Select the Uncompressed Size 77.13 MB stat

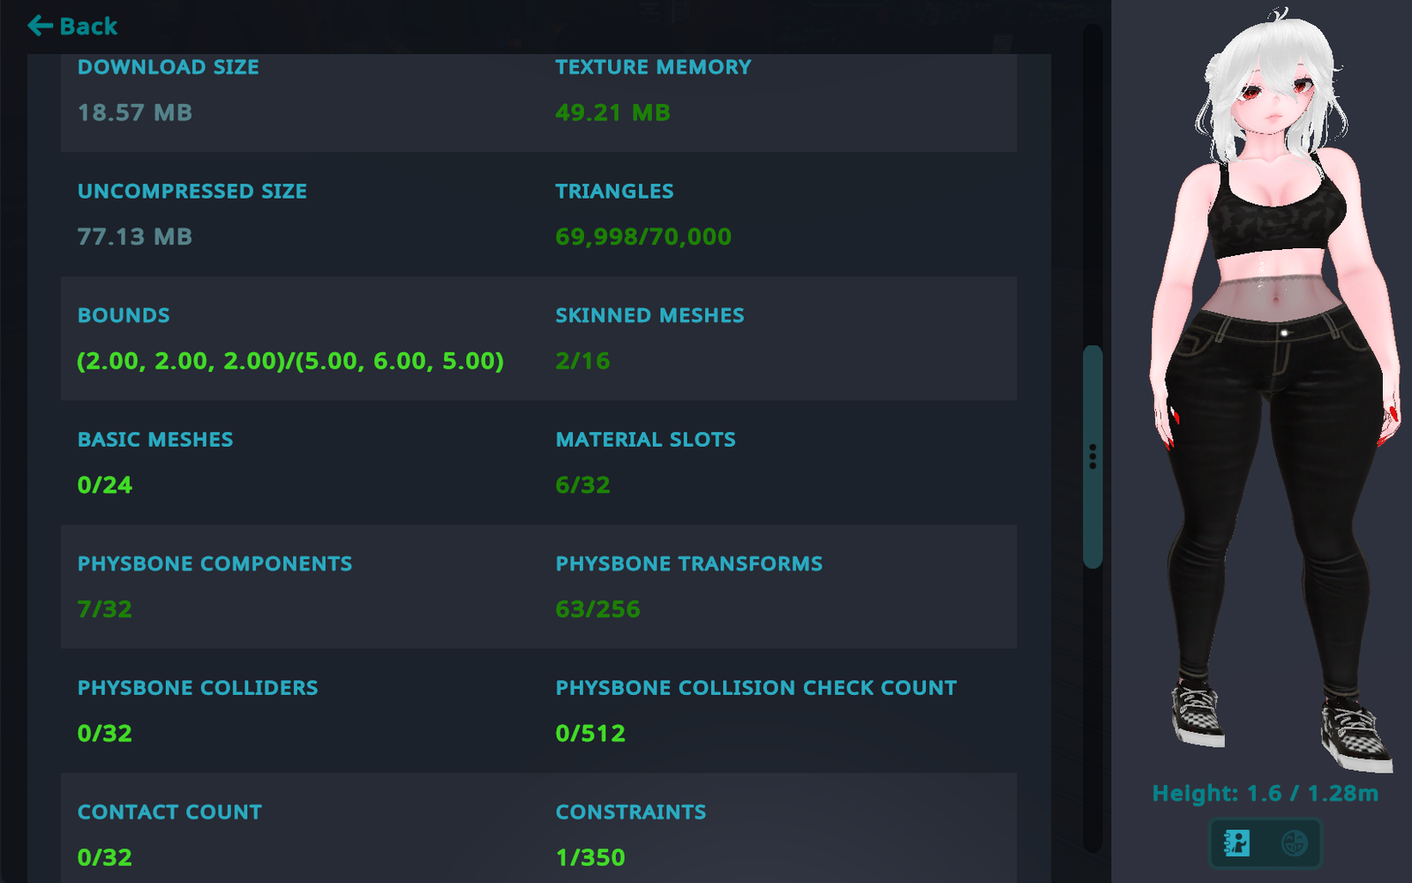135,237
